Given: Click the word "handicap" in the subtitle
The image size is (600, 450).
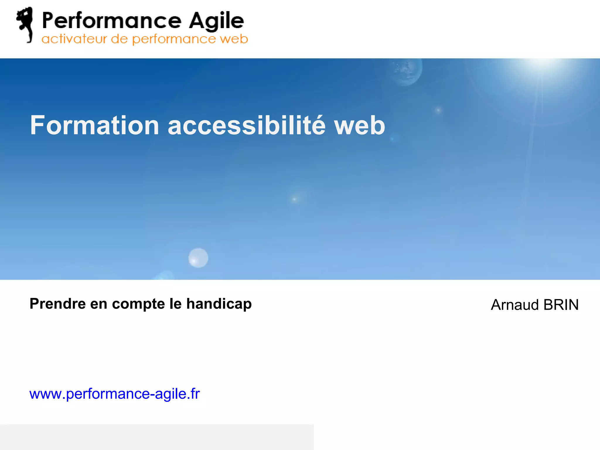Looking at the screenshot, I should click(x=219, y=304).
